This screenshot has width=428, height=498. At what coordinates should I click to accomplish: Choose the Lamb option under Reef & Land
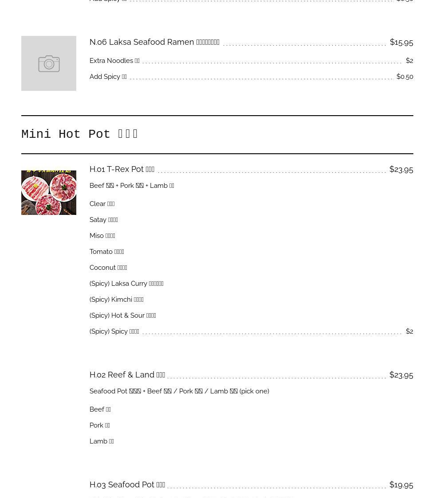pyautogui.click(x=102, y=441)
